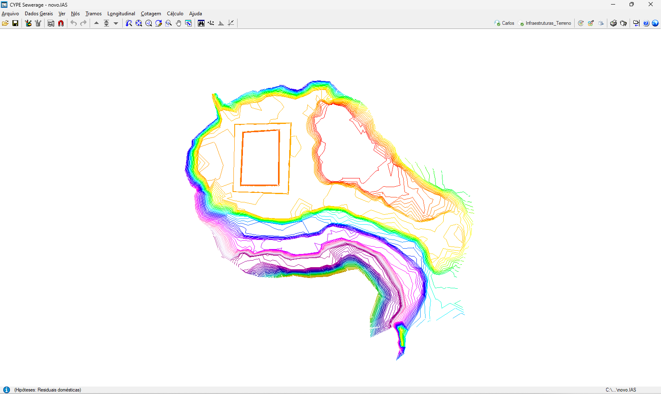Viewport: 661px width, 394px height.
Task: Click the open file folder icon
Action: pos(5,23)
